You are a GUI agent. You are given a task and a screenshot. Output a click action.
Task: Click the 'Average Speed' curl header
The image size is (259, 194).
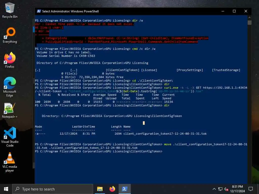105,95
